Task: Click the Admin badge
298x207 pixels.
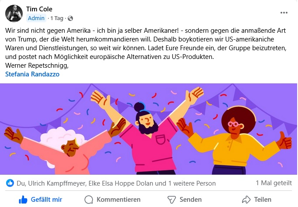Action: click(36, 18)
